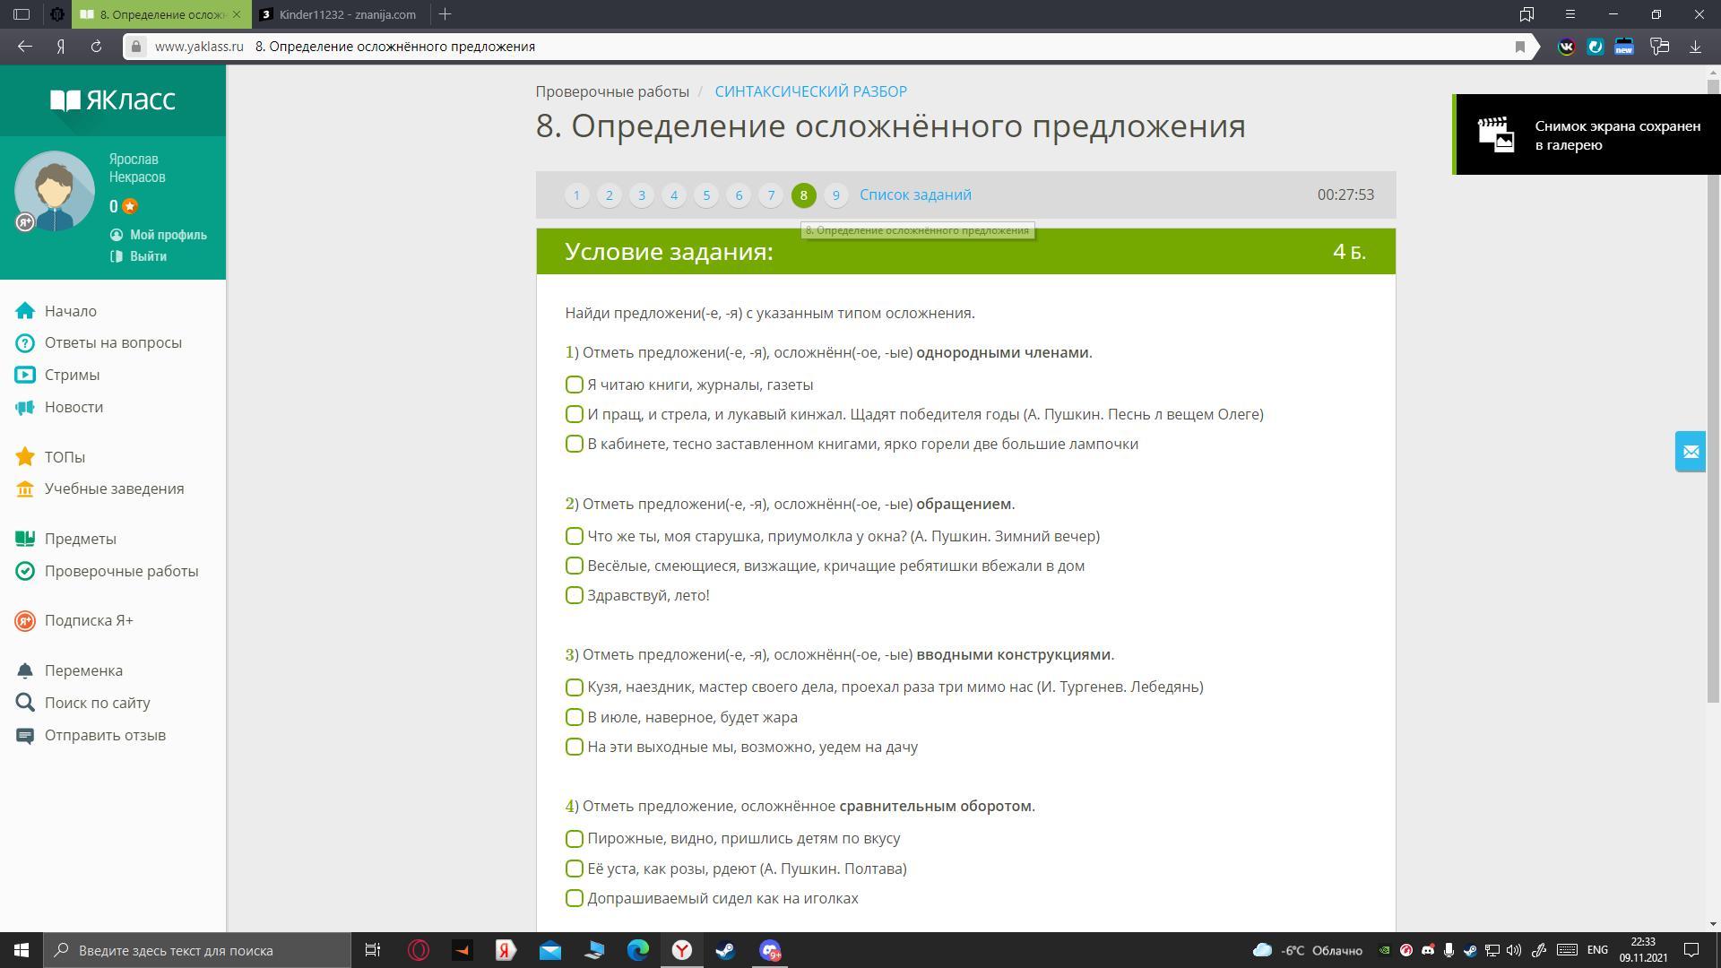Image resolution: width=1721 pixels, height=968 pixels.
Task: Open the Мой профиль link
Action: (168, 235)
